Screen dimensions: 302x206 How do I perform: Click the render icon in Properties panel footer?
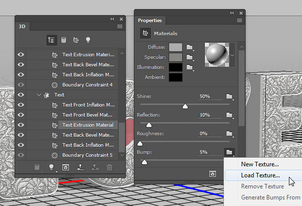(x=212, y=174)
